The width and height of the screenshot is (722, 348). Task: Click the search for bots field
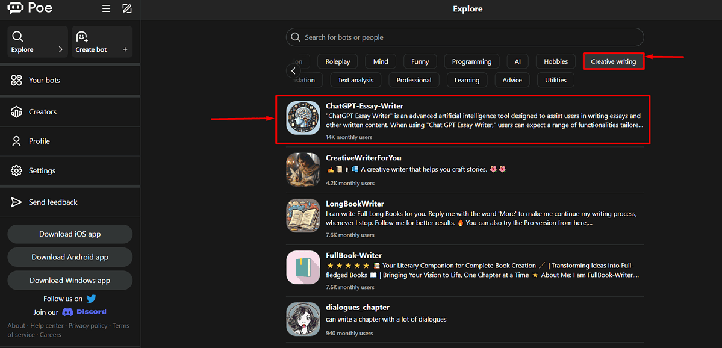(x=464, y=37)
